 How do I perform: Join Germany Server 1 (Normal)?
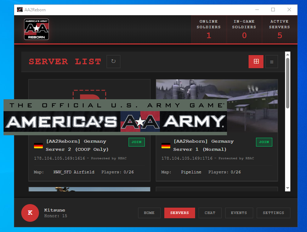(264, 142)
